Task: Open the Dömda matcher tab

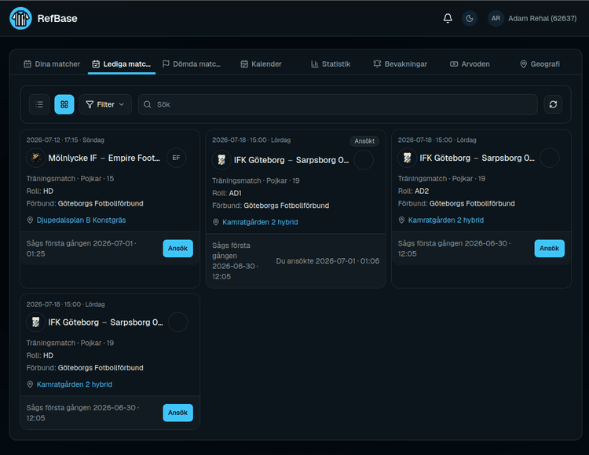Action: pos(191,64)
